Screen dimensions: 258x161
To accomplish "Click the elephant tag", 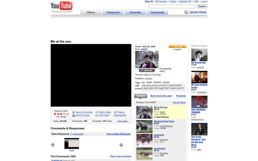I will click(157, 82).
